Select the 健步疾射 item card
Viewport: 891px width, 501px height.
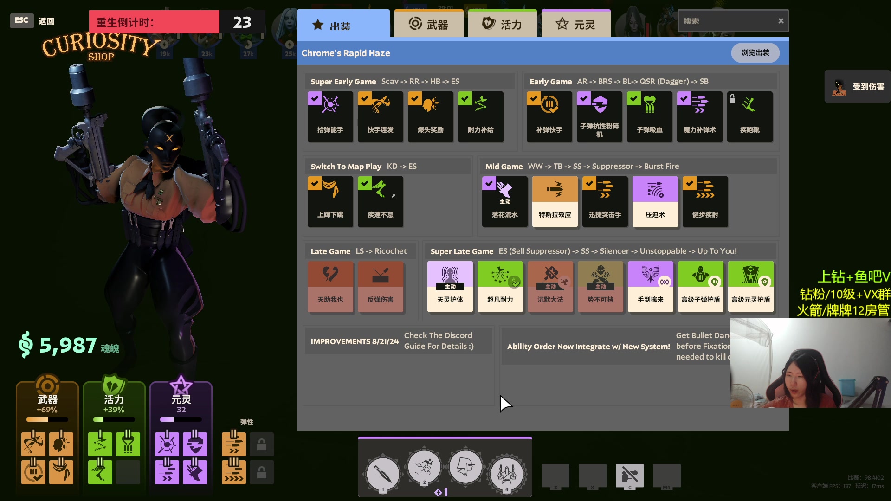[x=705, y=202]
